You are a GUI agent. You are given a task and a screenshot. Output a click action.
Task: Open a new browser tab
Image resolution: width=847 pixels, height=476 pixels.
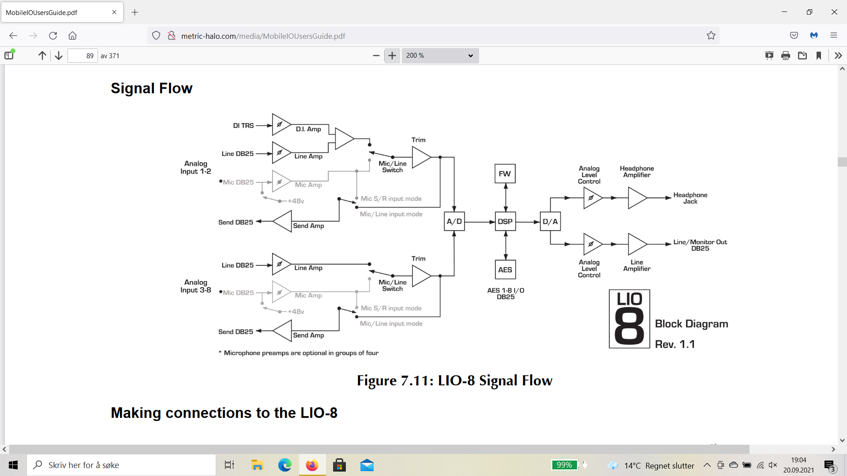coord(135,12)
